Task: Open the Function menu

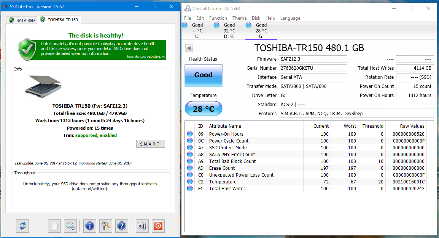Action: 218,18
